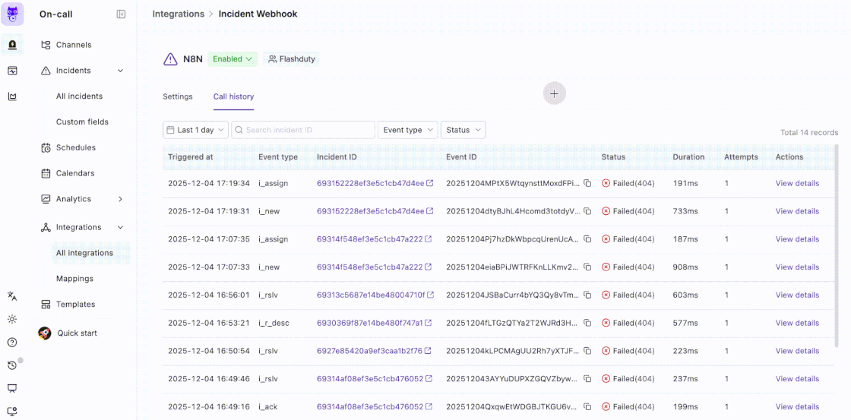This screenshot has height=420, width=851.
Task: Toggle the theme sun icon
Action: click(12, 319)
